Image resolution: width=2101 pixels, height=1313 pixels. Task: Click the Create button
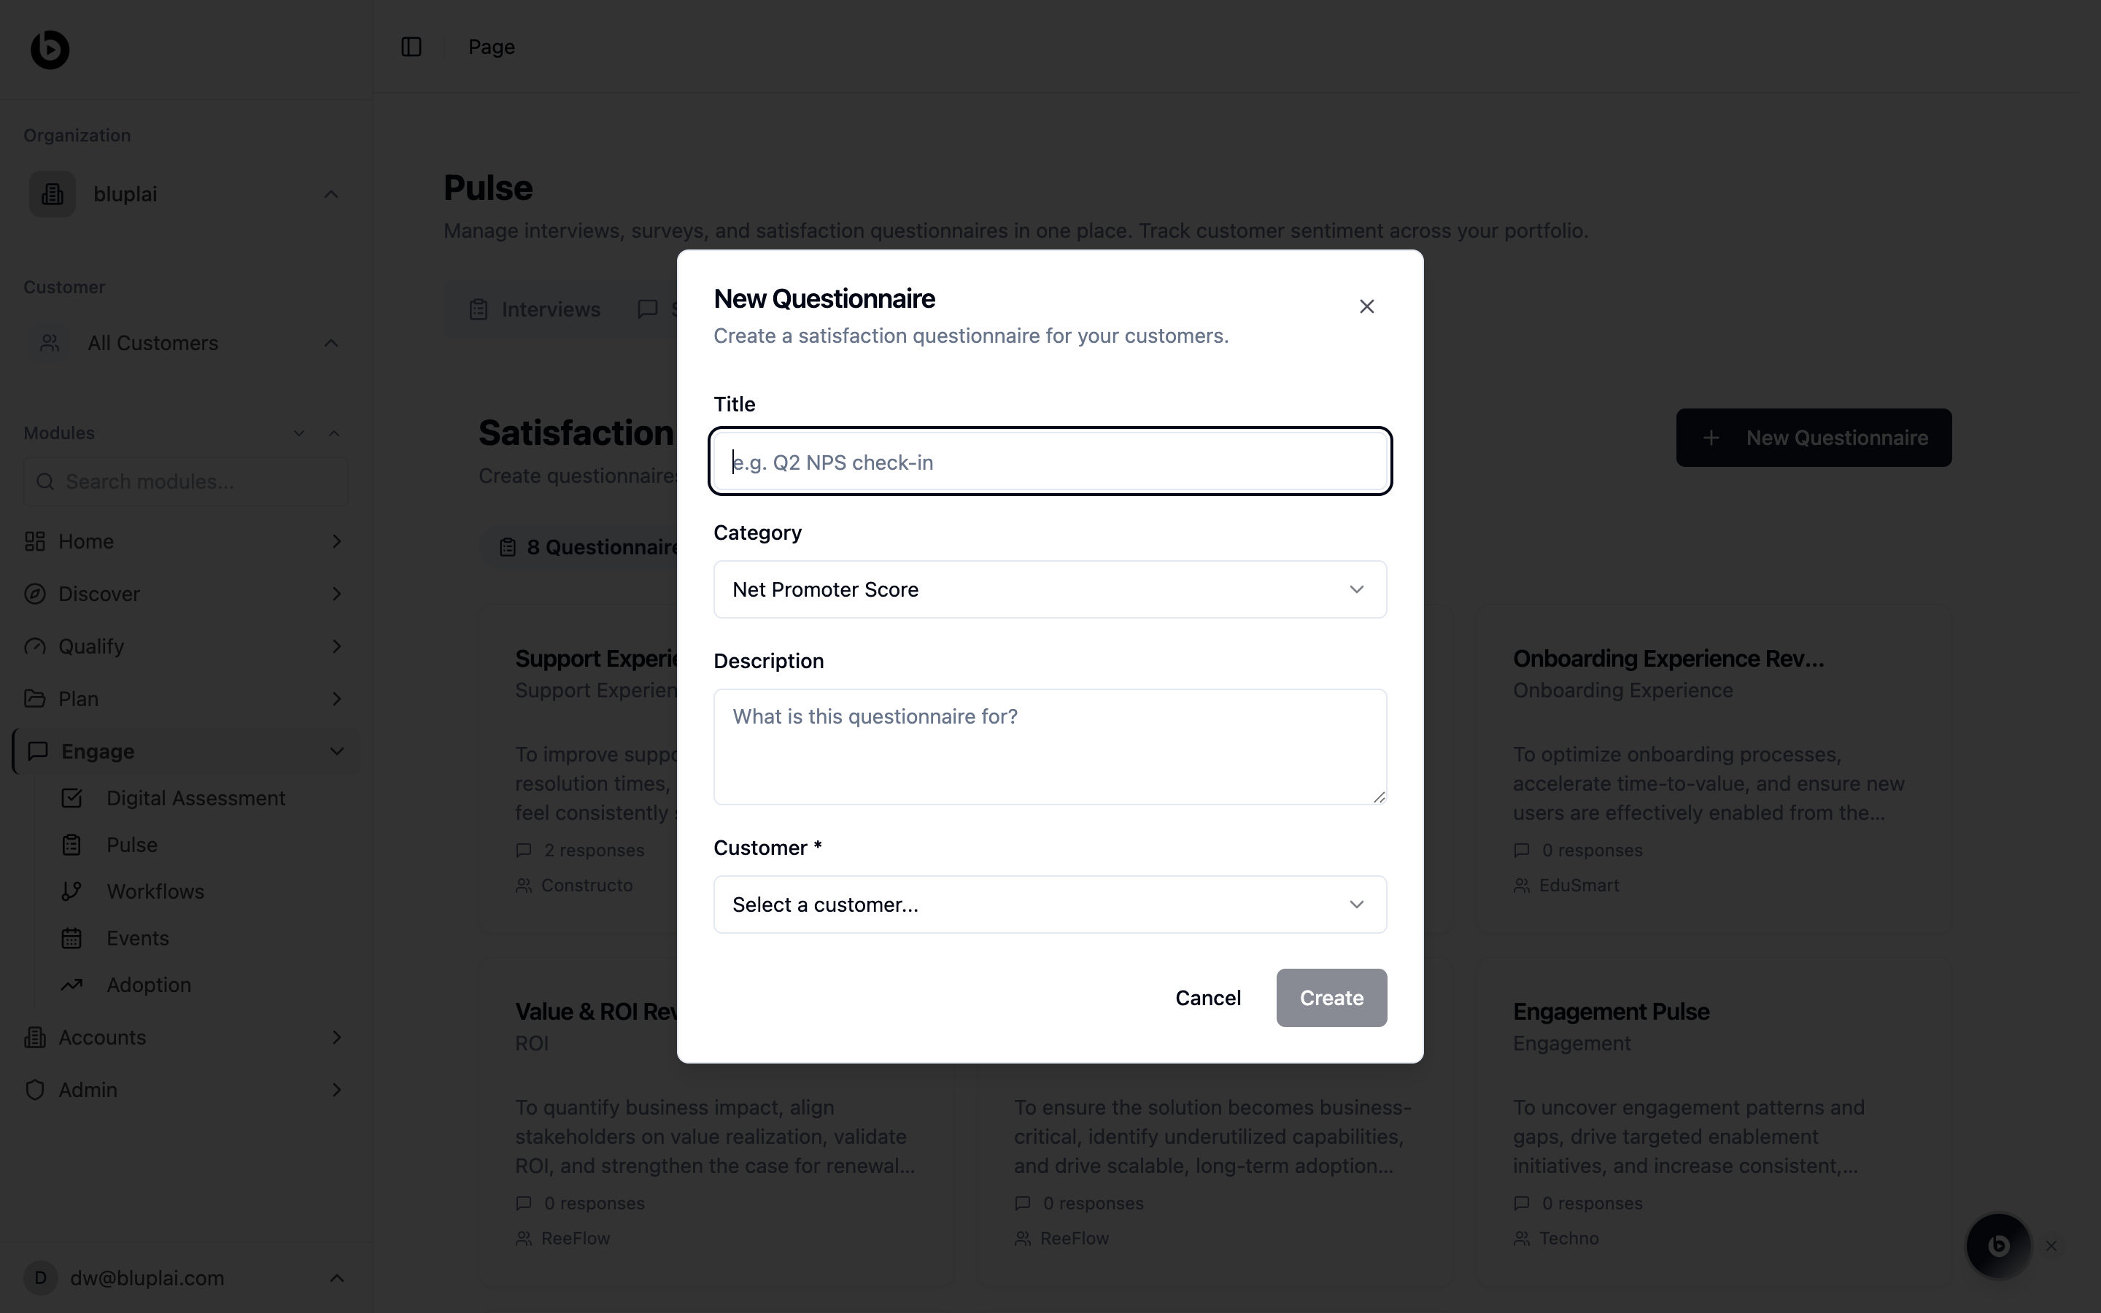[1331, 999]
